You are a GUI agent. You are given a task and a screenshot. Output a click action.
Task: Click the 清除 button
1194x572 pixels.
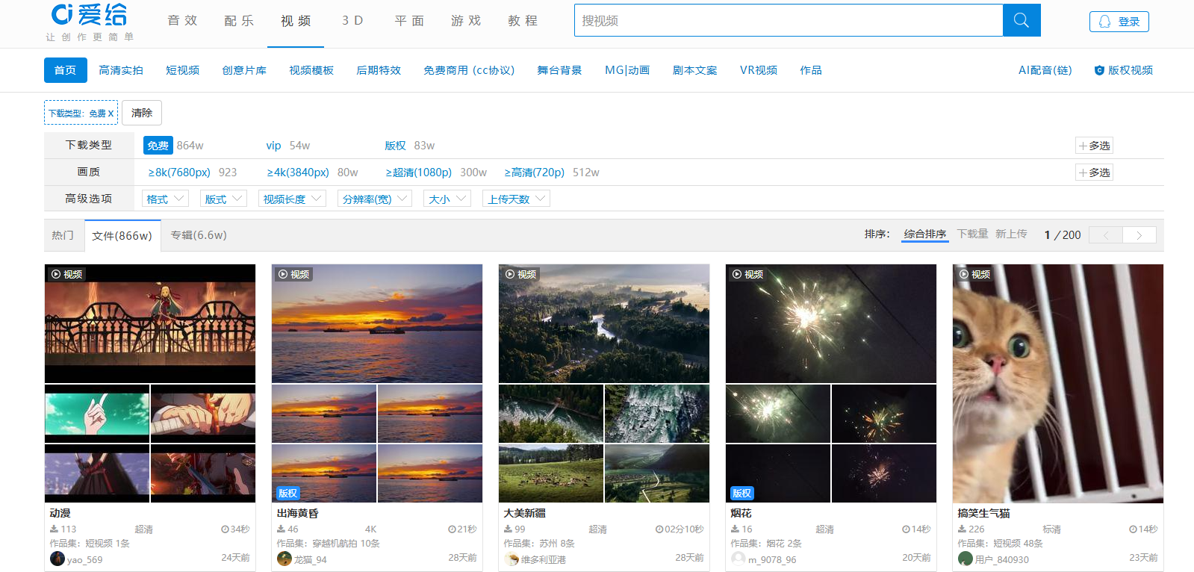pyautogui.click(x=142, y=113)
